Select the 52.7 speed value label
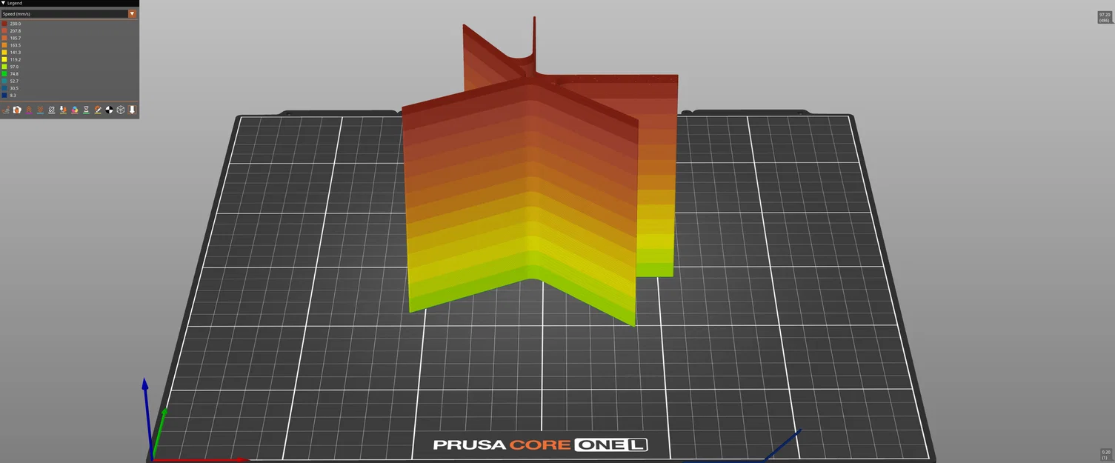Screen dimensions: 1115x463 click(14, 81)
